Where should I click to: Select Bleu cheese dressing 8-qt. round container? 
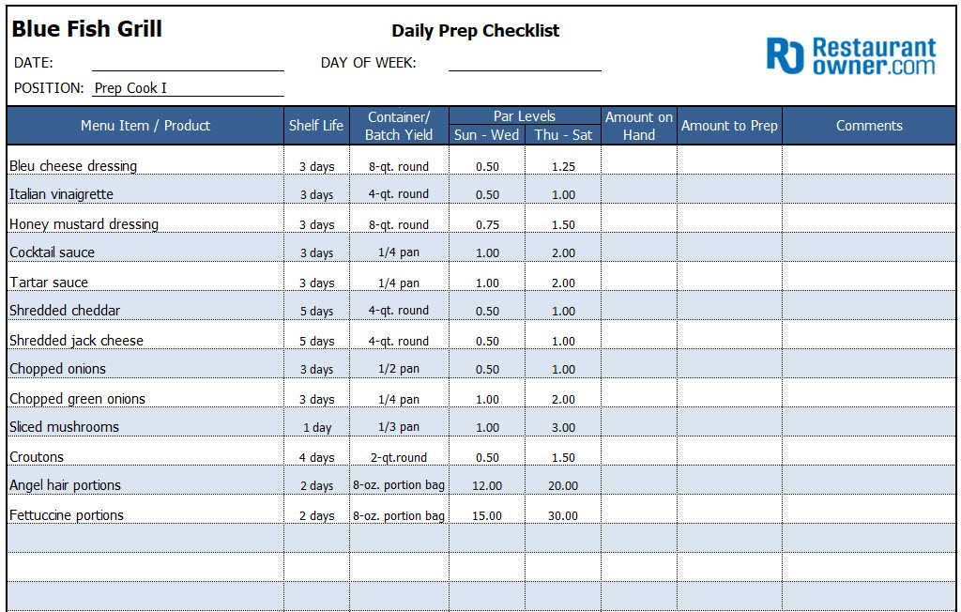pos(399,161)
